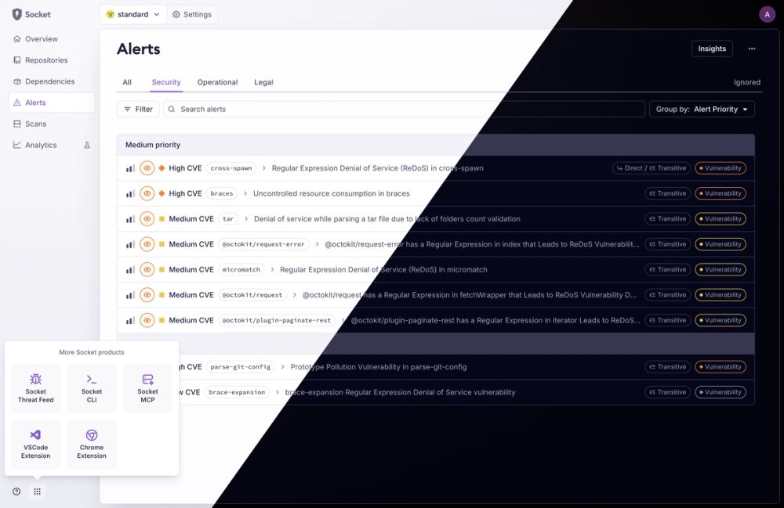Image resolution: width=784 pixels, height=508 pixels.
Task: Focus the Search alerts field
Action: [404, 110]
